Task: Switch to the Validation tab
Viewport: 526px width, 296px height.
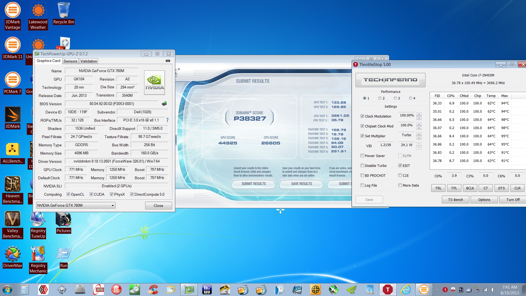Action: point(89,61)
